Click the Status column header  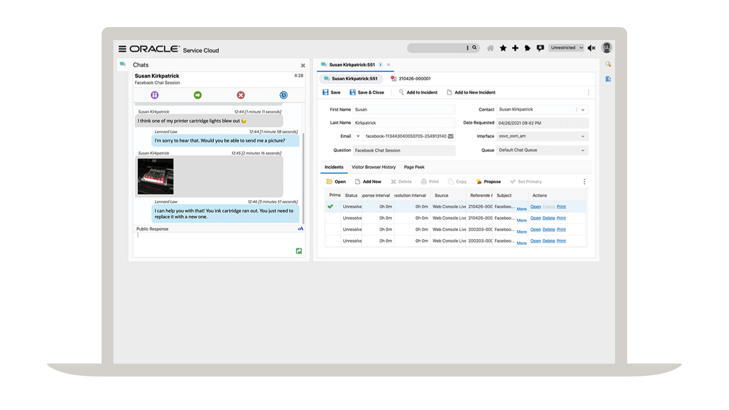[x=351, y=195]
